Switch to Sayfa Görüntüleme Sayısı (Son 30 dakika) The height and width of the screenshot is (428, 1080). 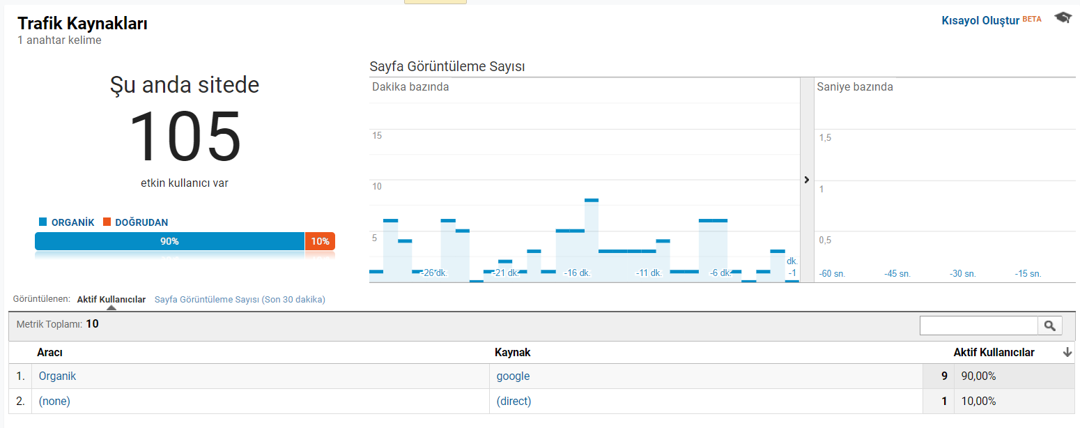point(240,300)
